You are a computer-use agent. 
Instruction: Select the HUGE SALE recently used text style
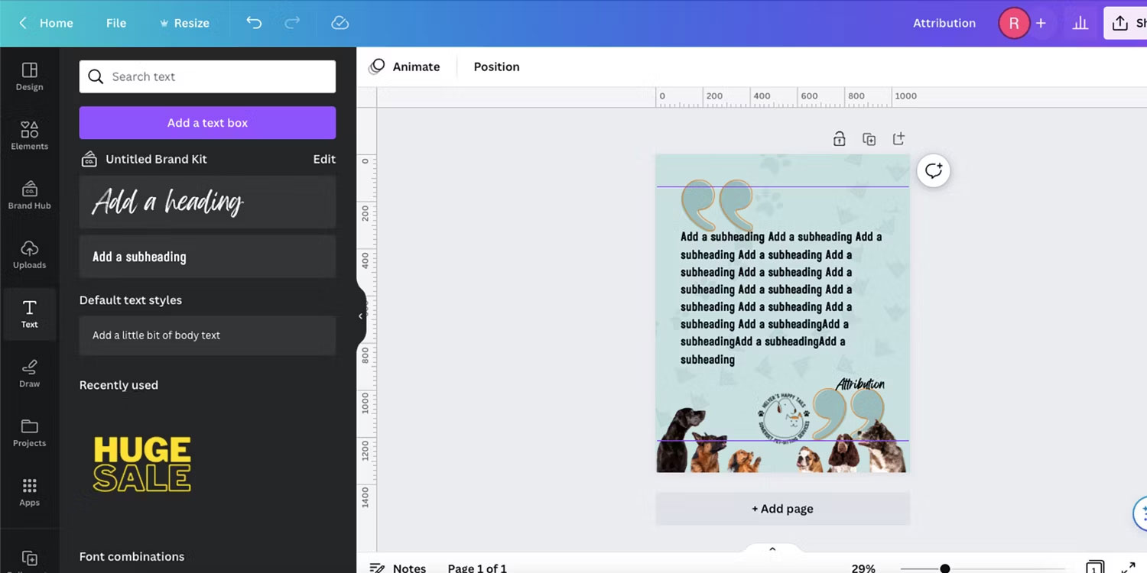[x=141, y=463]
